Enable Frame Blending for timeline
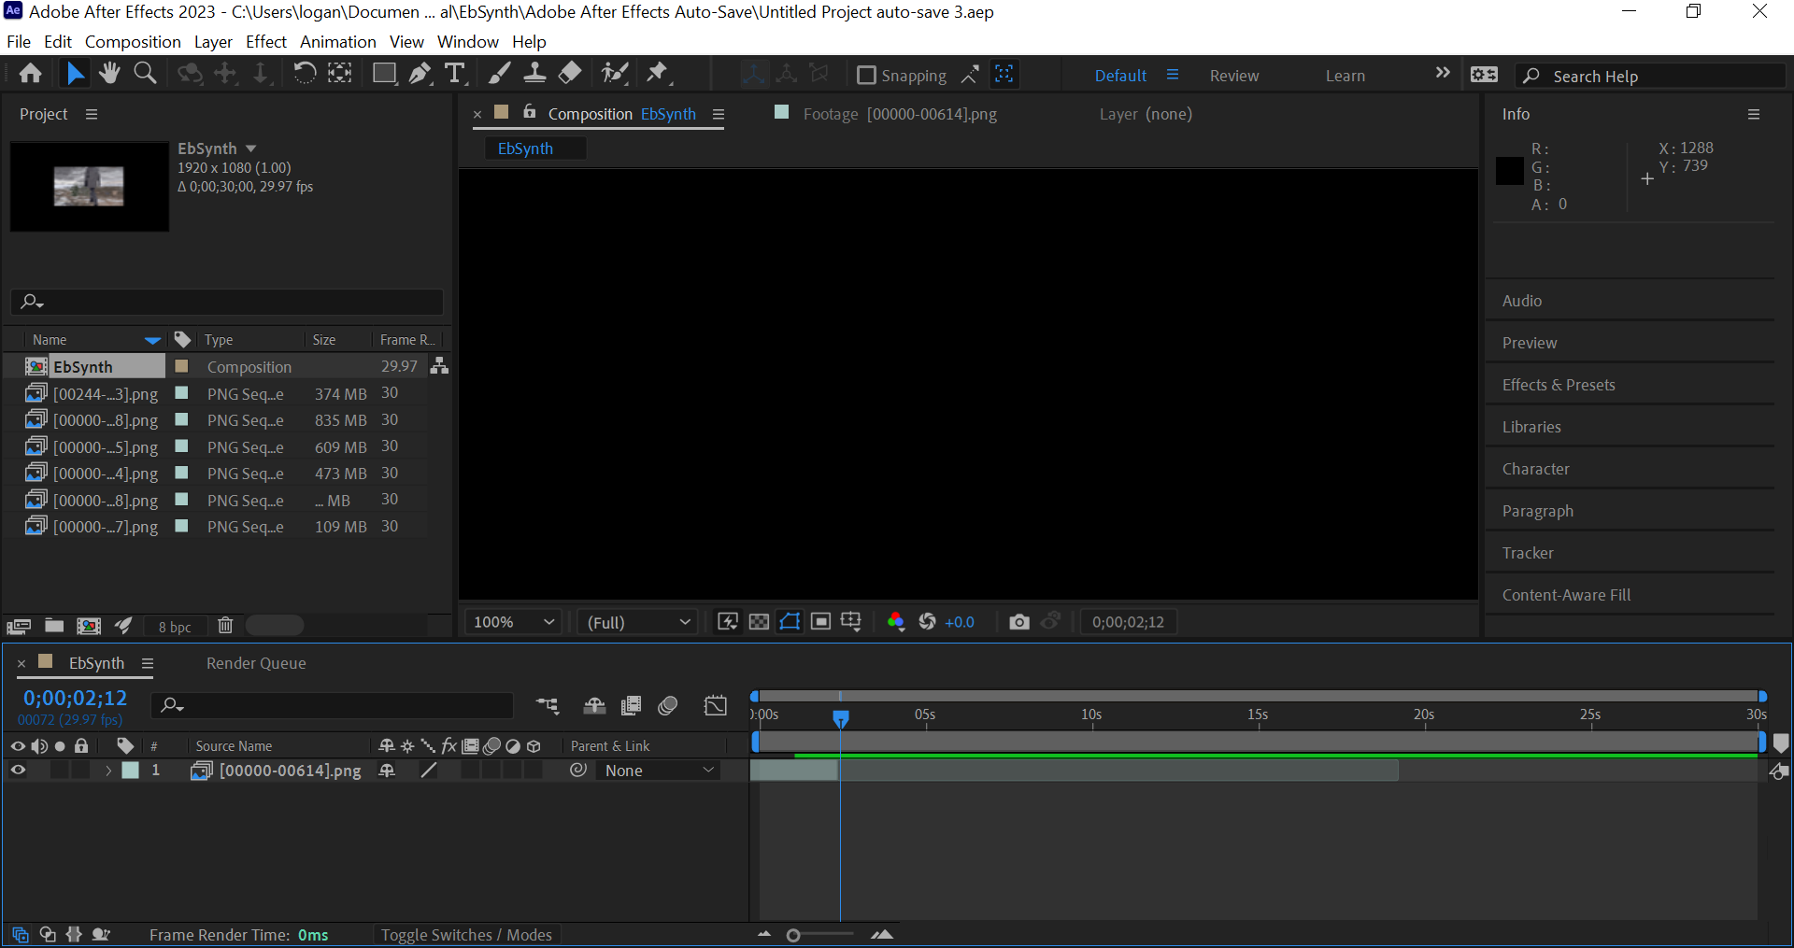The image size is (1794, 948). tap(632, 706)
